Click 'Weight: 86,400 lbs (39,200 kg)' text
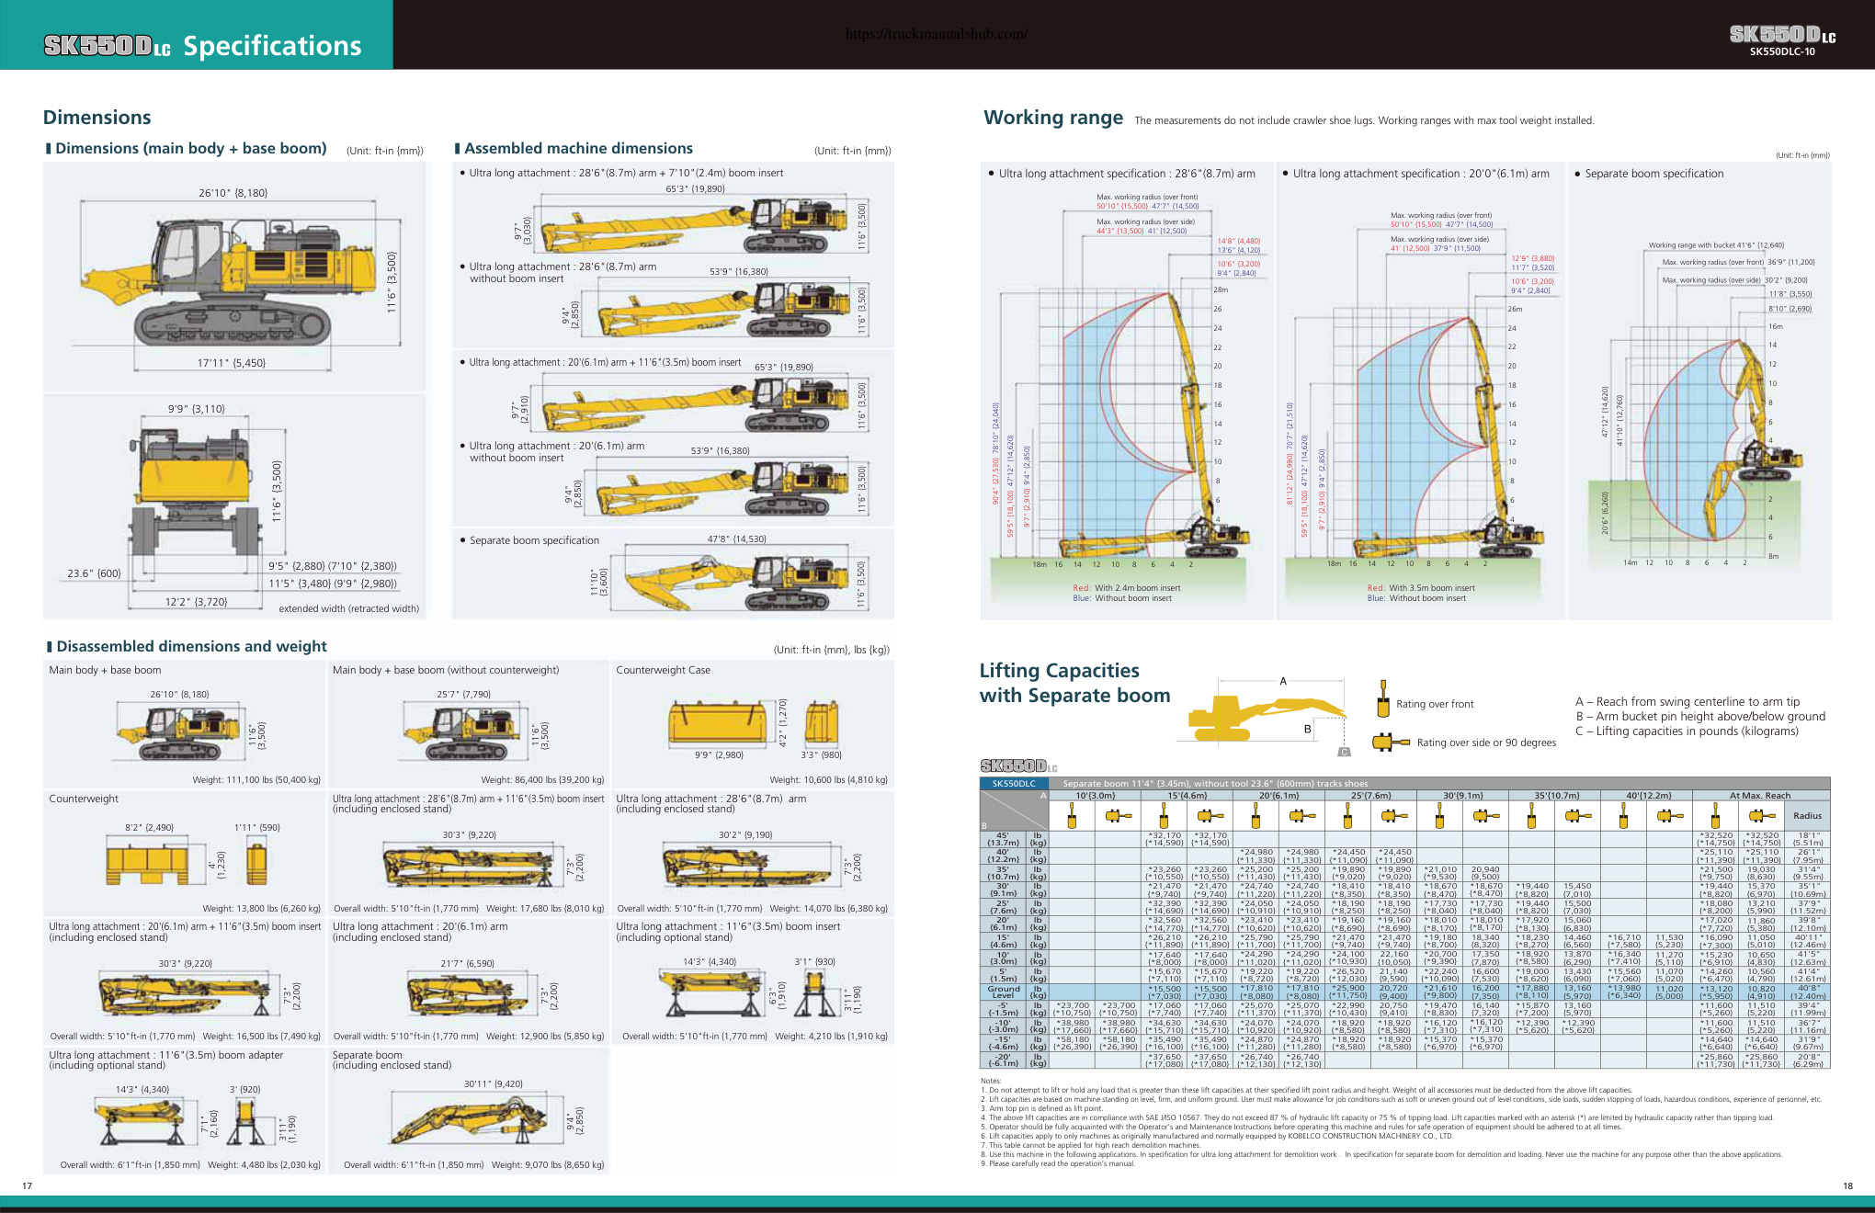The width and height of the screenshot is (1875, 1213). click(x=542, y=780)
